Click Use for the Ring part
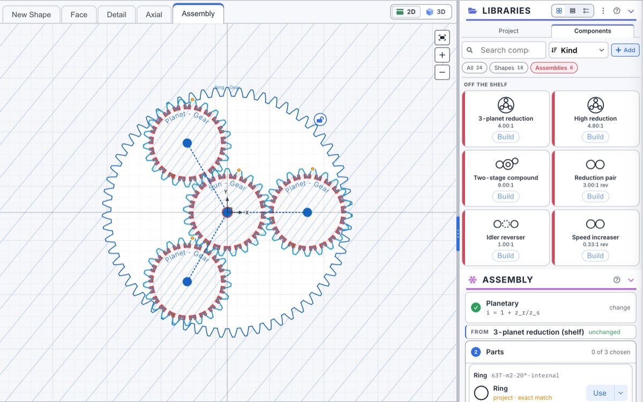This screenshot has width=643, height=402. (600, 393)
